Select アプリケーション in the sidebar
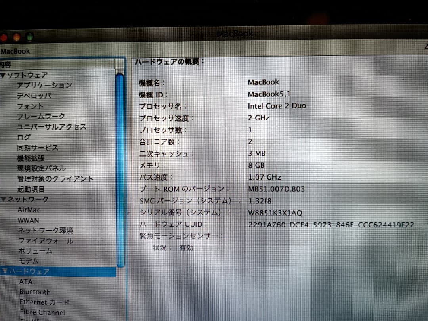This screenshot has width=428, height=321. pyautogui.click(x=44, y=86)
